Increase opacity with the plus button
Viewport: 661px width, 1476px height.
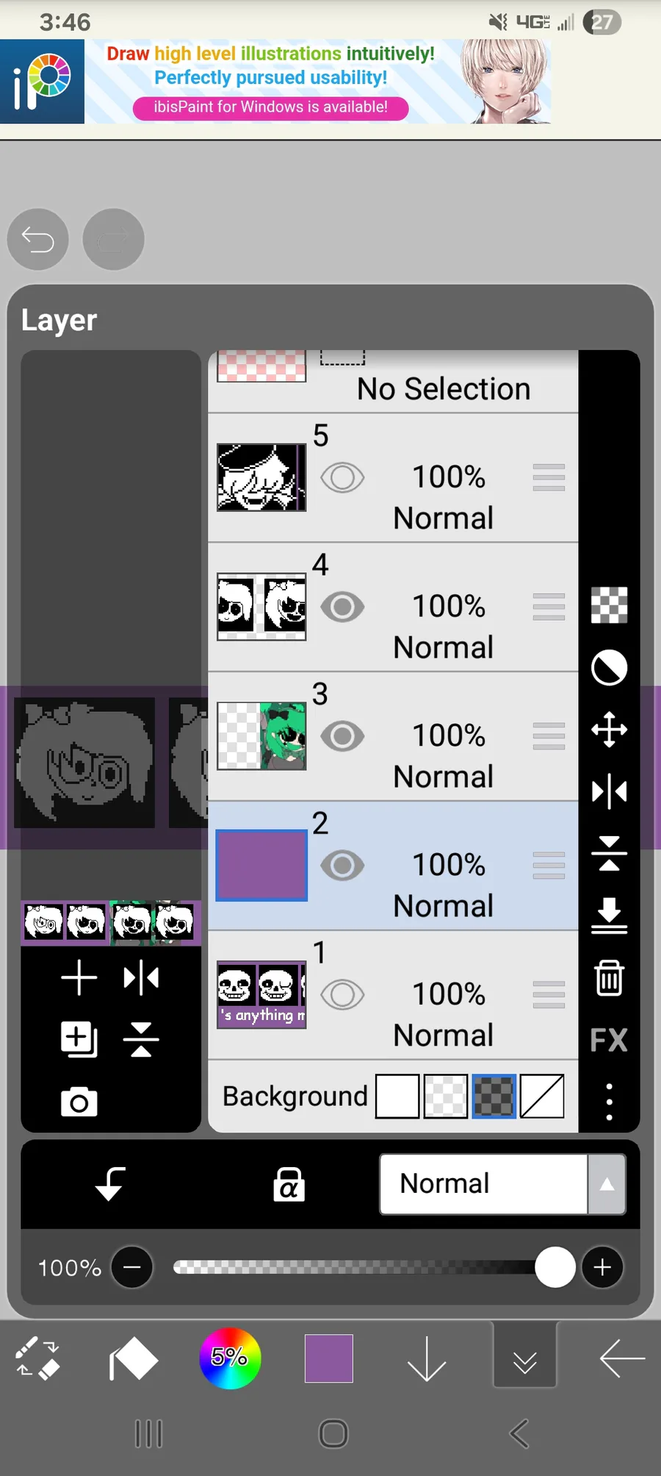click(602, 1267)
